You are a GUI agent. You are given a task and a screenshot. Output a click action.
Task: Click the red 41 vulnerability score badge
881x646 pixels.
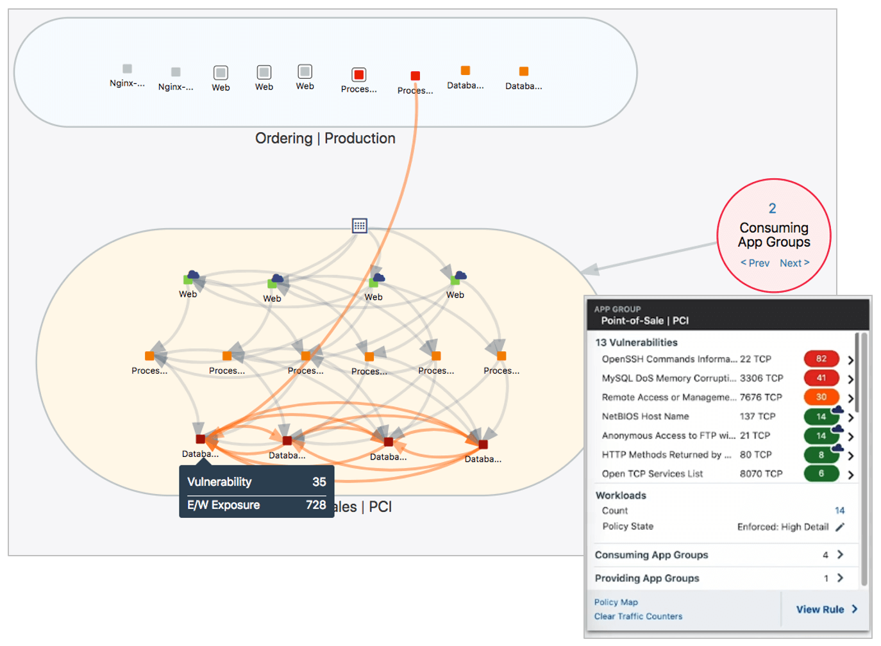(821, 378)
